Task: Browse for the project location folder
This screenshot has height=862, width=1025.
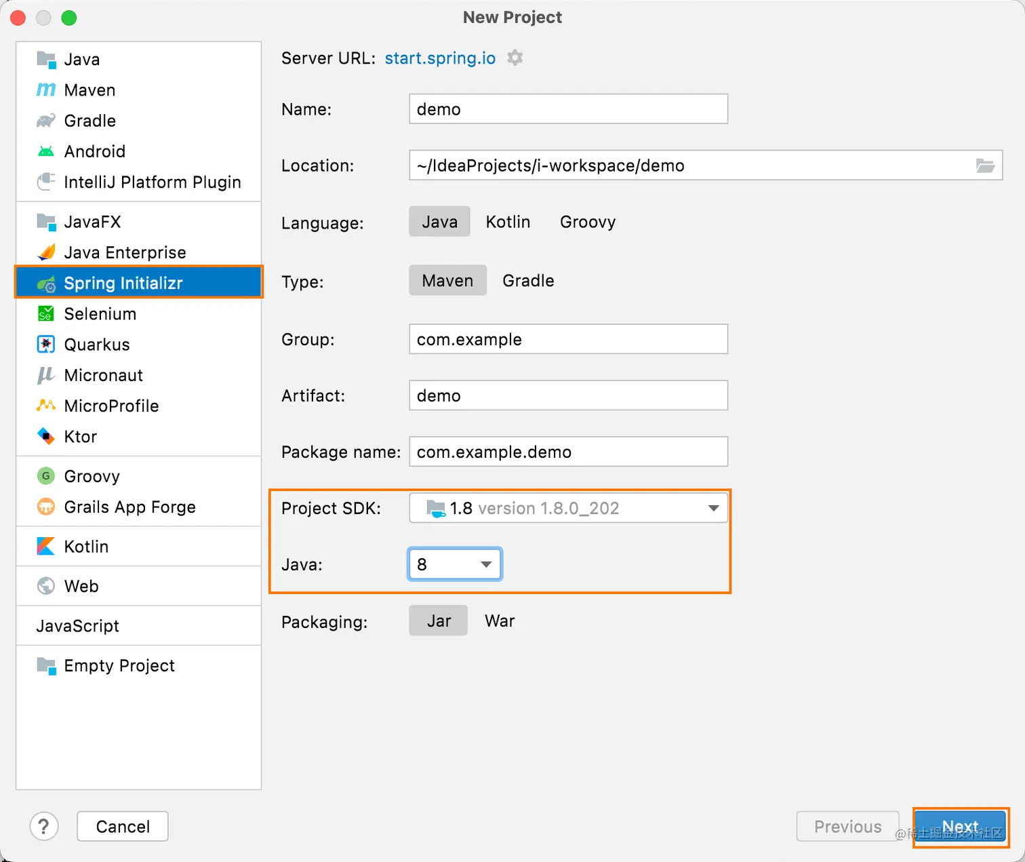Action: pyautogui.click(x=985, y=165)
